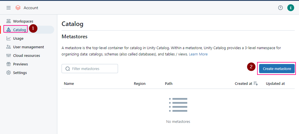The image size is (299, 134).
Task: Click the User management people icon
Action: click(x=9, y=47)
